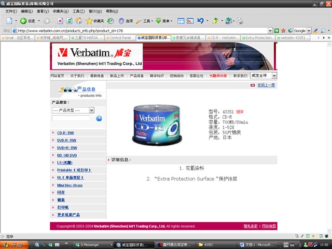The height and width of the screenshot is (249, 332).
Task: Stop loading with the red X page icon
Action: 60,21
